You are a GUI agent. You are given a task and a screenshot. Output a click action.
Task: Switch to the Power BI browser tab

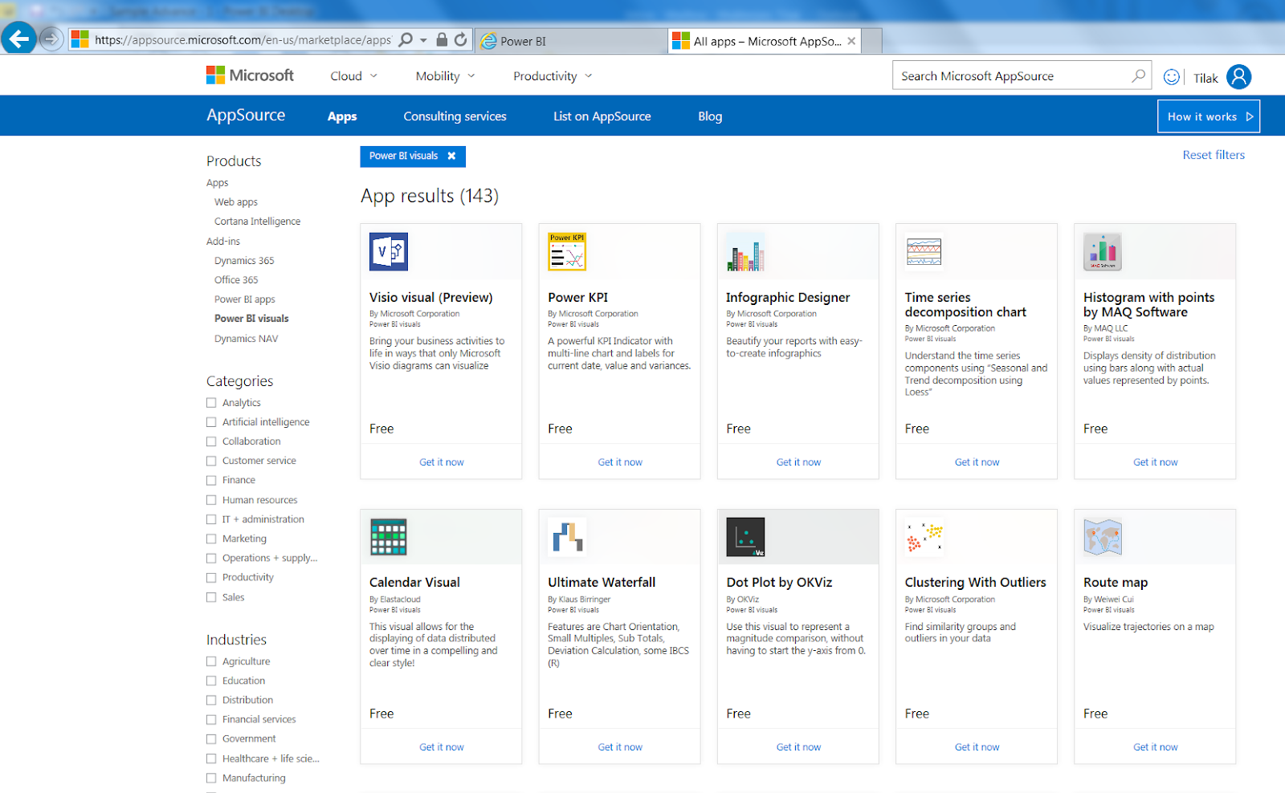coord(571,41)
